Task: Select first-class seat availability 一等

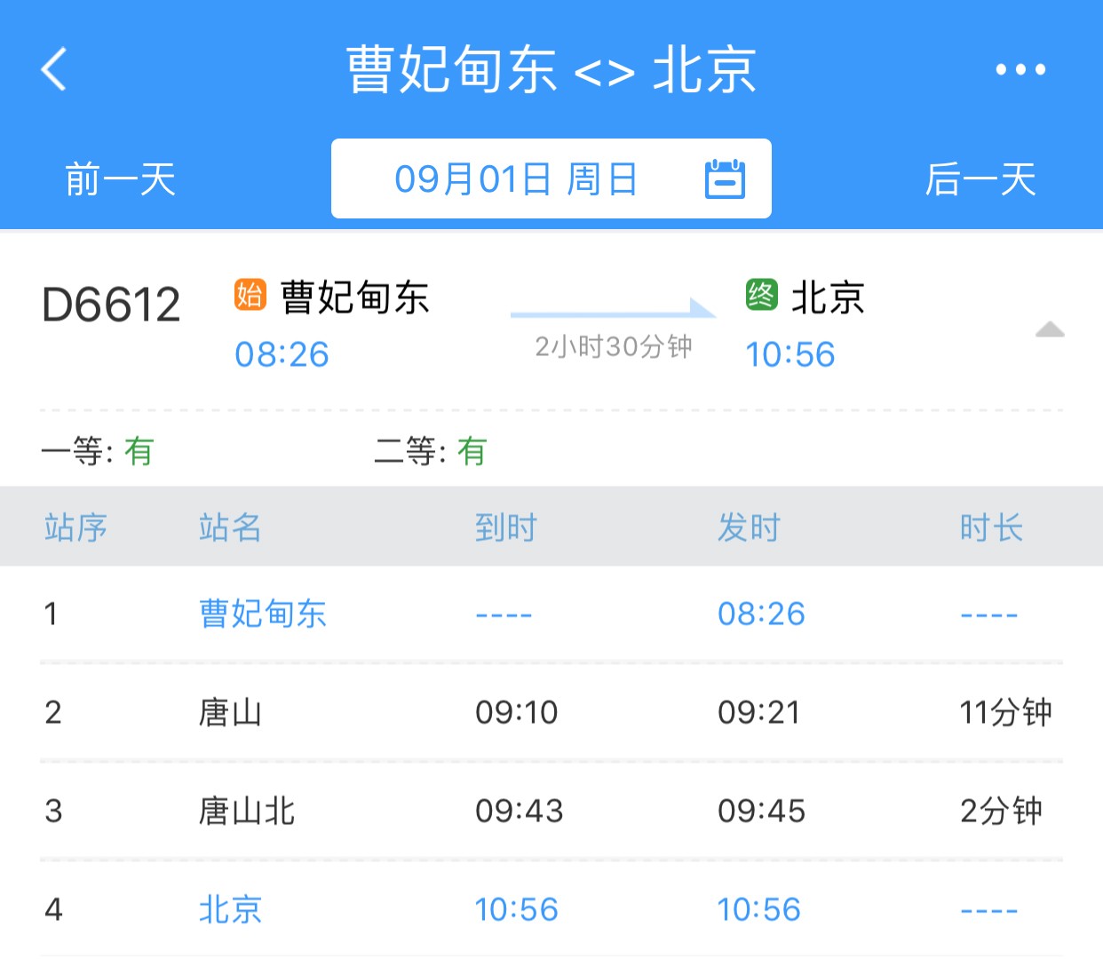Action: [98, 451]
